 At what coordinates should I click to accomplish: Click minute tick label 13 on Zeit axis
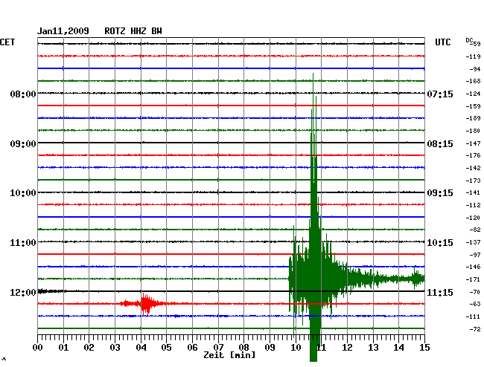[373, 348]
